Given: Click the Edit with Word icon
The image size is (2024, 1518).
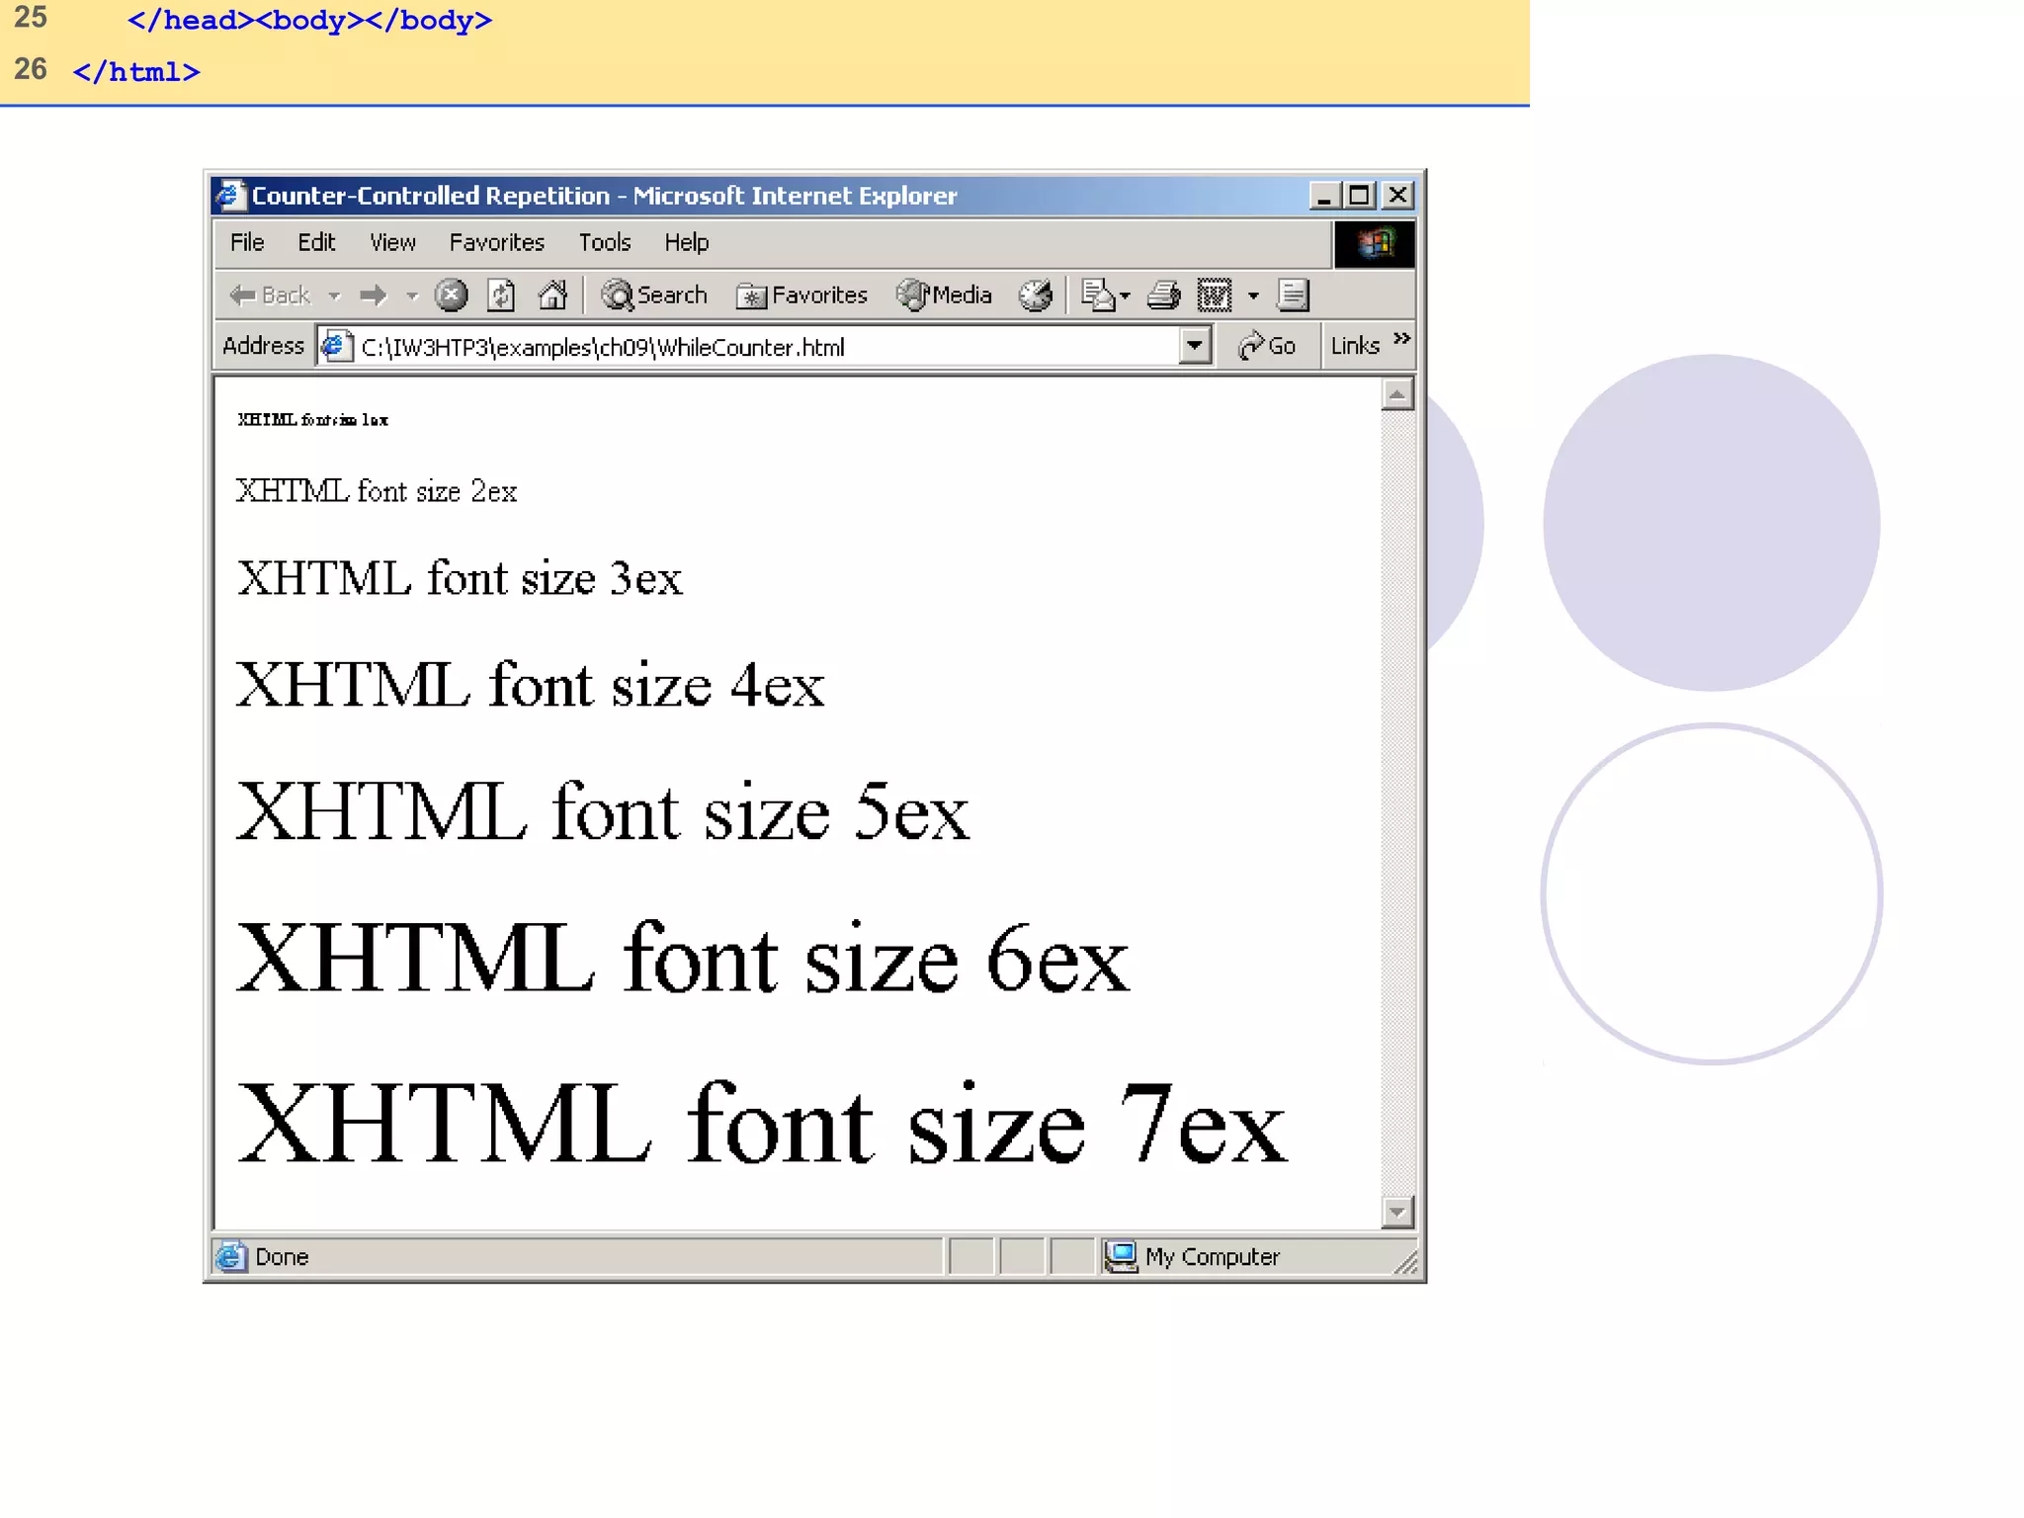Looking at the screenshot, I should (x=1215, y=295).
